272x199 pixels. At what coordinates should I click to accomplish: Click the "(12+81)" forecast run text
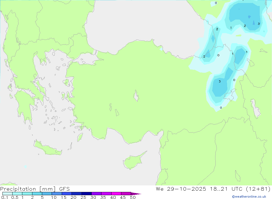pos(258,189)
